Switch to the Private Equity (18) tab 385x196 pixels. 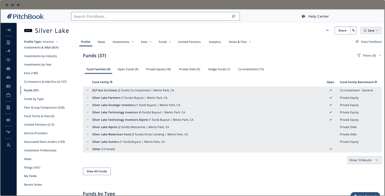coord(158,69)
